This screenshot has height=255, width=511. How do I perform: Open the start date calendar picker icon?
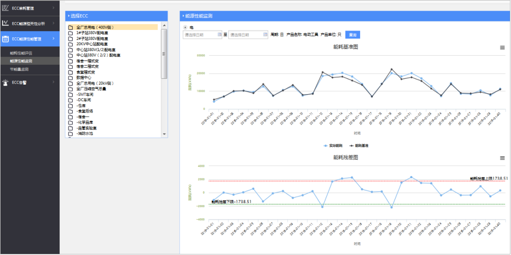click(220, 34)
